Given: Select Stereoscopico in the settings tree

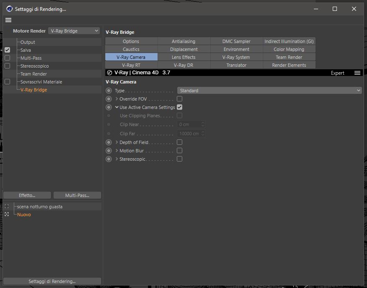Looking at the screenshot, I should click(x=35, y=66).
